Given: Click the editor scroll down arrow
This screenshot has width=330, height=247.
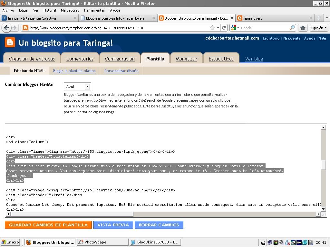Looking at the screenshot, I should [324, 209].
